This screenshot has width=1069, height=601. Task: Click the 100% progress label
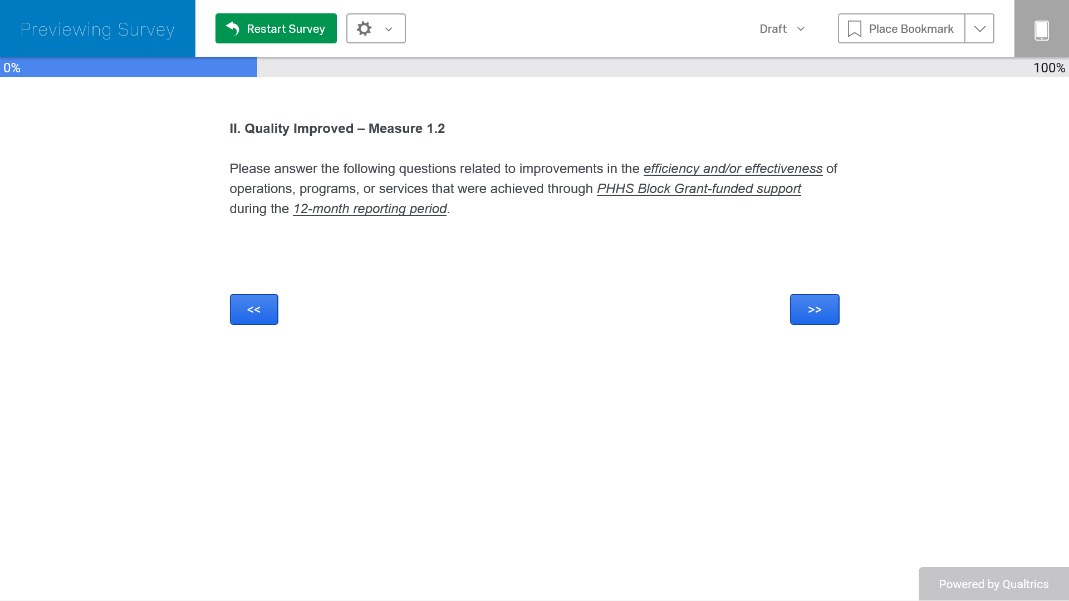point(1049,68)
